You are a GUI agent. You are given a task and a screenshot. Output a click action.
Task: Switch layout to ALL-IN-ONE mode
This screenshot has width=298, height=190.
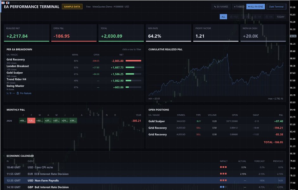pyautogui.click(x=256, y=7)
